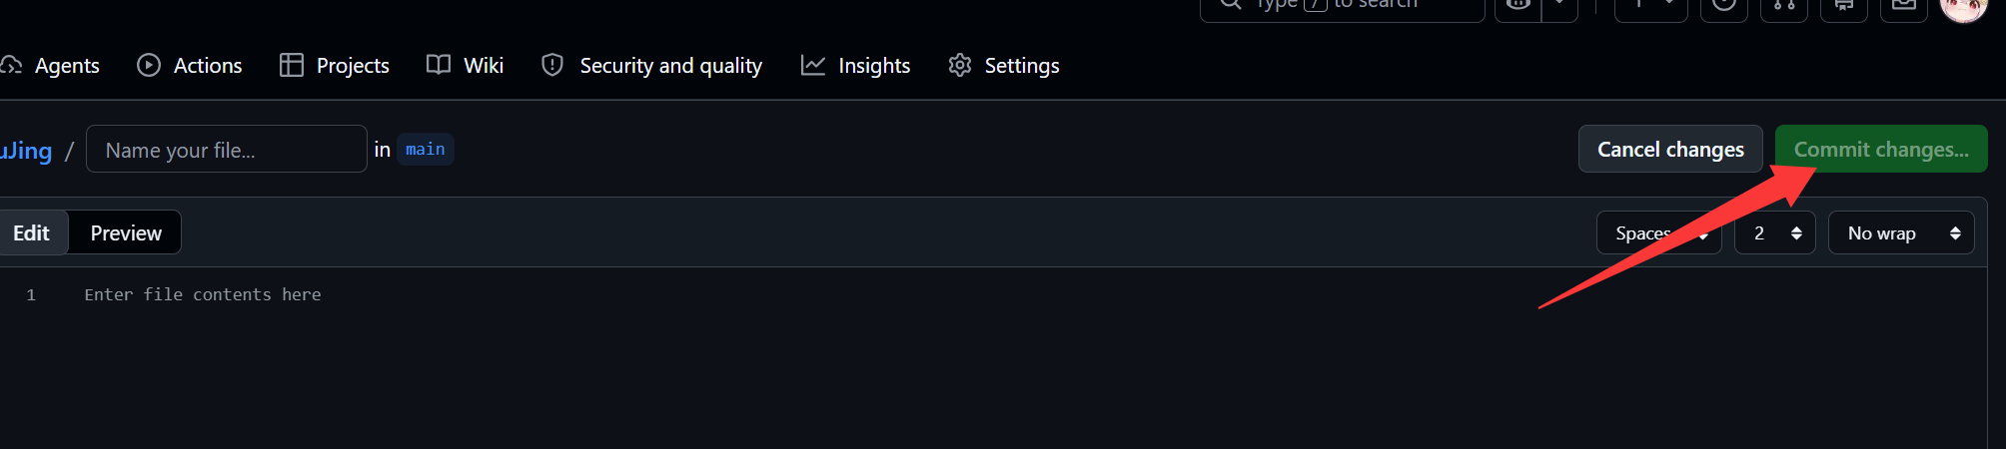Open the Actions tab
This screenshot has height=449, width=2006.
(x=190, y=66)
